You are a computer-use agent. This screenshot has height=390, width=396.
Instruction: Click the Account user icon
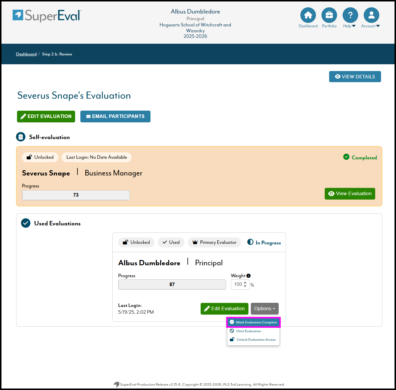point(371,15)
